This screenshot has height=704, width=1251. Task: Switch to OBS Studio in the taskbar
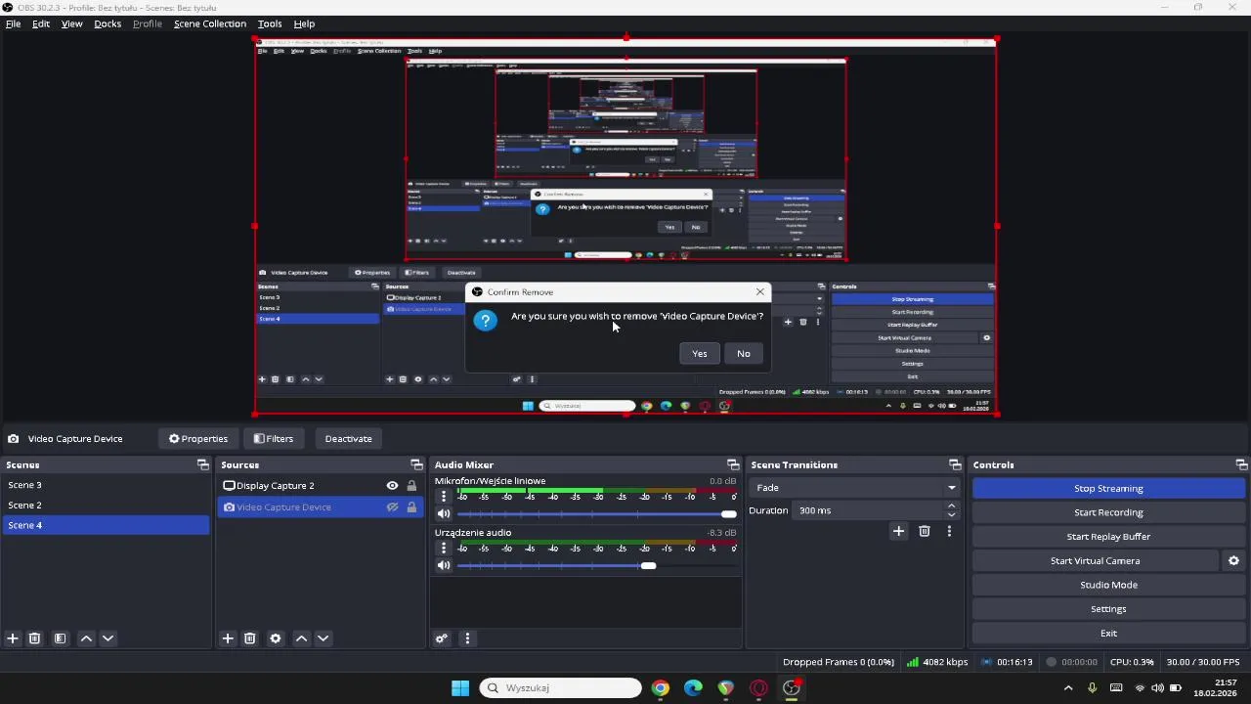792,688
